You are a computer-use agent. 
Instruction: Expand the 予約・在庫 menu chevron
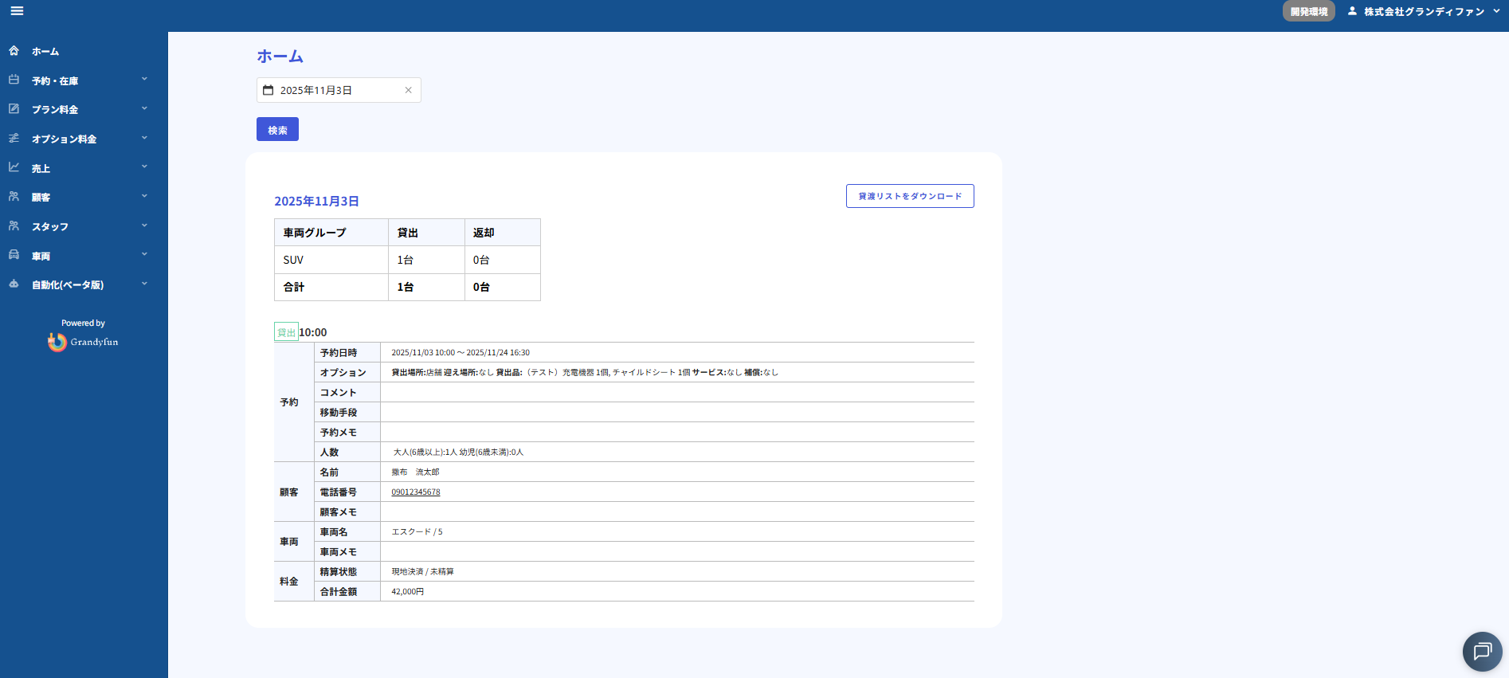[x=144, y=80]
